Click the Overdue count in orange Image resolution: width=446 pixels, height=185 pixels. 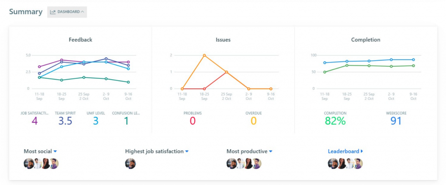pos(254,121)
